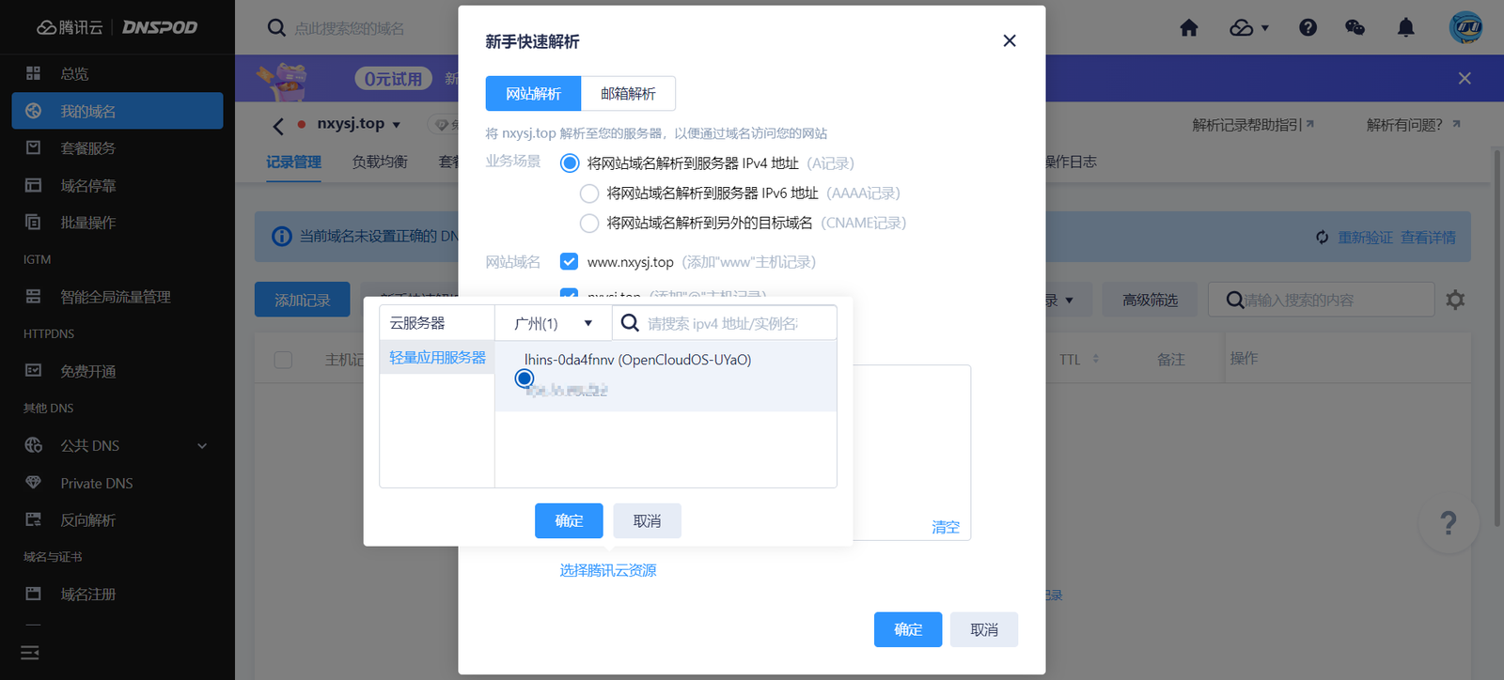Image resolution: width=1504 pixels, height=680 pixels.
Task: Select the 我的域名 globe icon
Action: click(34, 111)
